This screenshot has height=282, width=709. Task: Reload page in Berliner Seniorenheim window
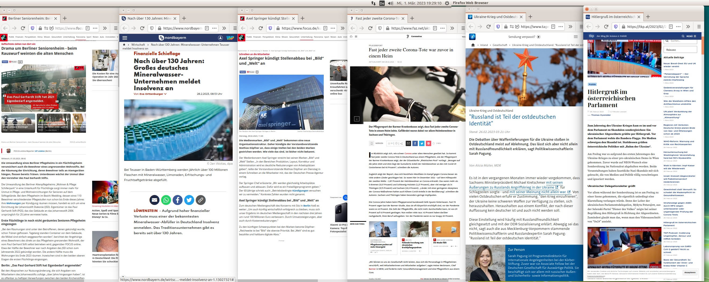coord(23,28)
